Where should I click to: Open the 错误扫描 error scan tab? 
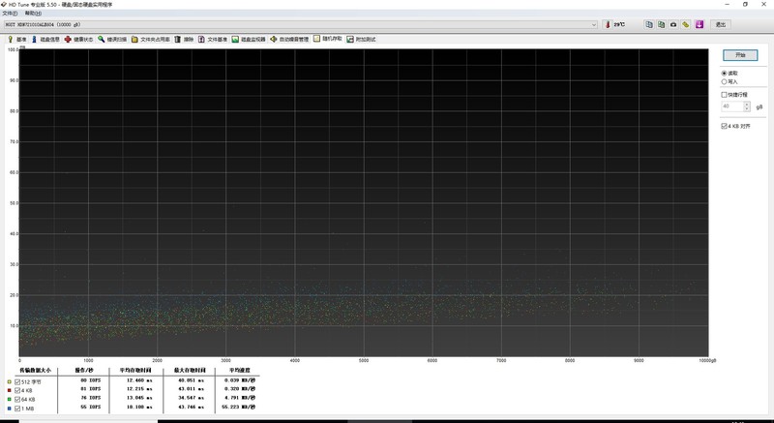[115, 40]
